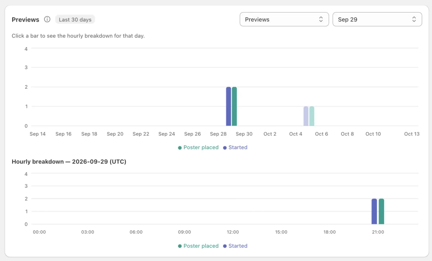Screen dimensions: 432x261
Task: Click the purple Started bar at 21:00
Action: (x=374, y=211)
